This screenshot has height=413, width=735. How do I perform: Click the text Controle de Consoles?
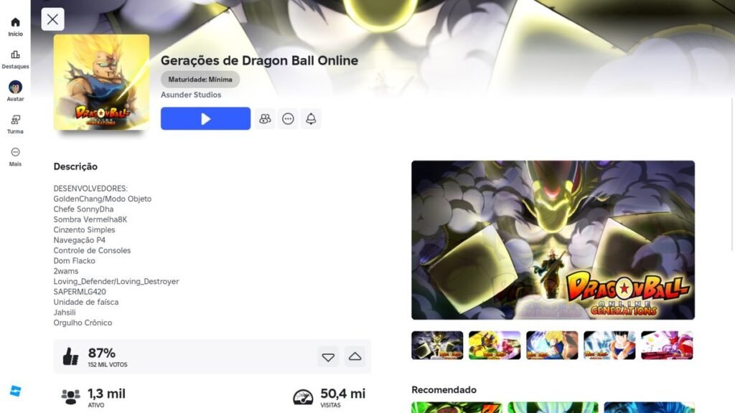(x=92, y=250)
